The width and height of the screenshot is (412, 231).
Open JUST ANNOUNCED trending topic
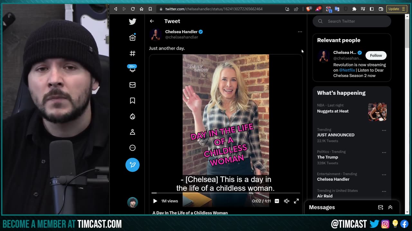[336, 135]
